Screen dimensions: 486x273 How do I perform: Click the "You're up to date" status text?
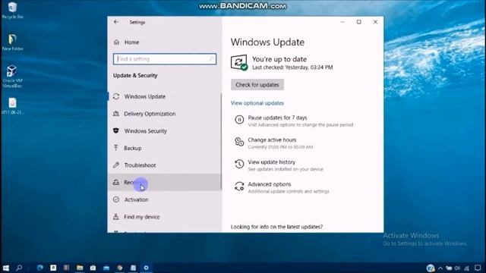[279, 59]
